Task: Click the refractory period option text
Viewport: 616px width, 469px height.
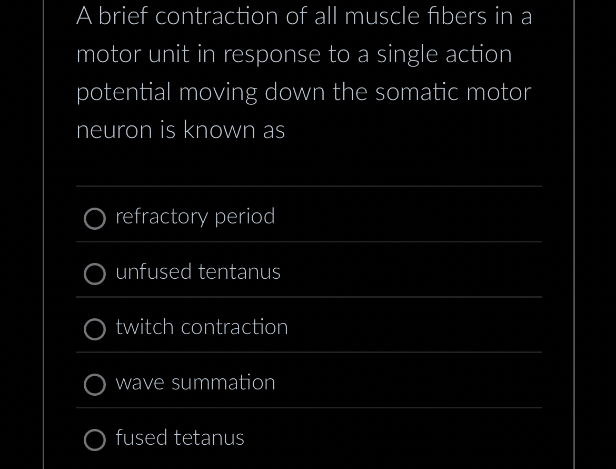Action: coord(195,217)
